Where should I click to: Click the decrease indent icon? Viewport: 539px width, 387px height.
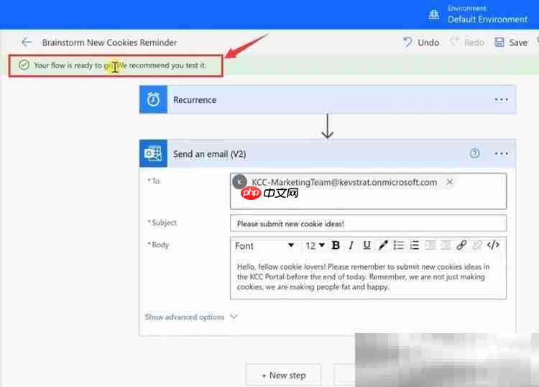coord(430,245)
